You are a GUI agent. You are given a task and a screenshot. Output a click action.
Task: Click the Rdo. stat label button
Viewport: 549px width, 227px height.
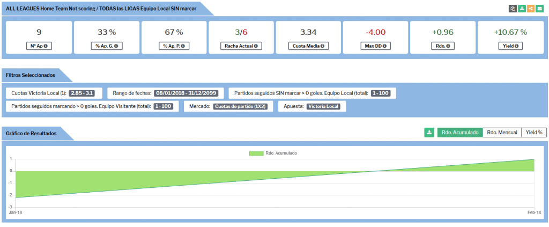tap(443, 46)
